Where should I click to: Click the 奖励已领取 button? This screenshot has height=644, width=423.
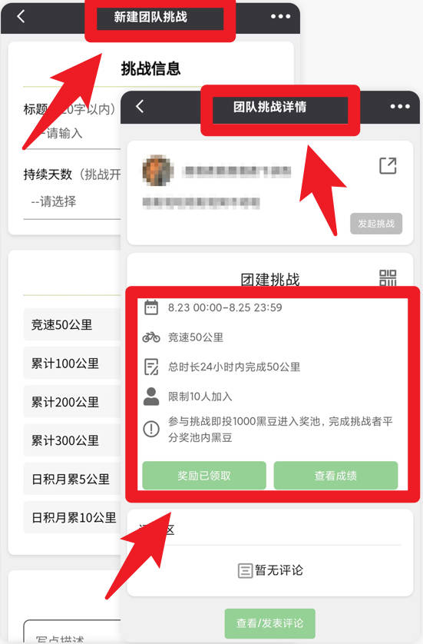click(204, 475)
